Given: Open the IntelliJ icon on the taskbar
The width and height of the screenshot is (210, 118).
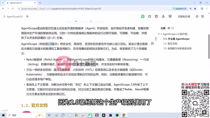Looking at the screenshot, I should click(x=110, y=115).
